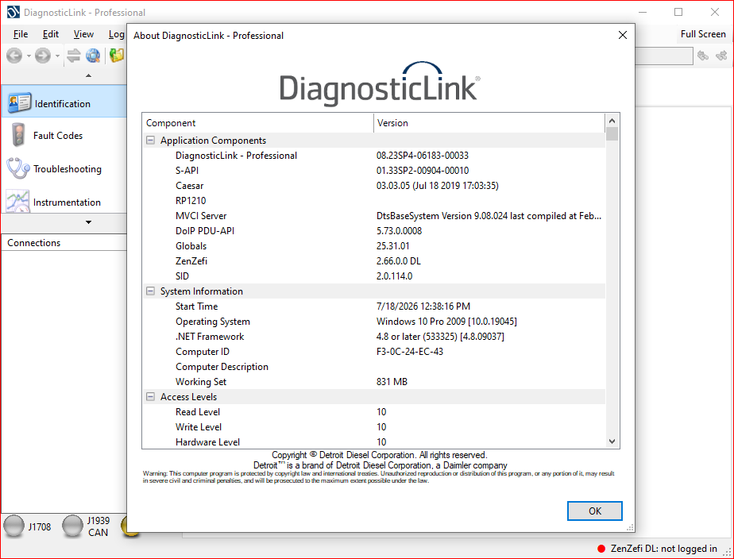Collapse the System Information group

pyautogui.click(x=150, y=291)
